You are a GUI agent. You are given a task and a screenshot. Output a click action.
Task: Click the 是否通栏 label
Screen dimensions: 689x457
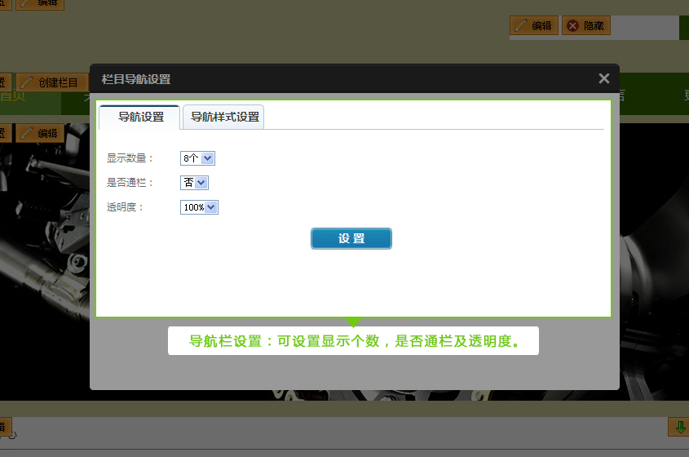click(130, 183)
